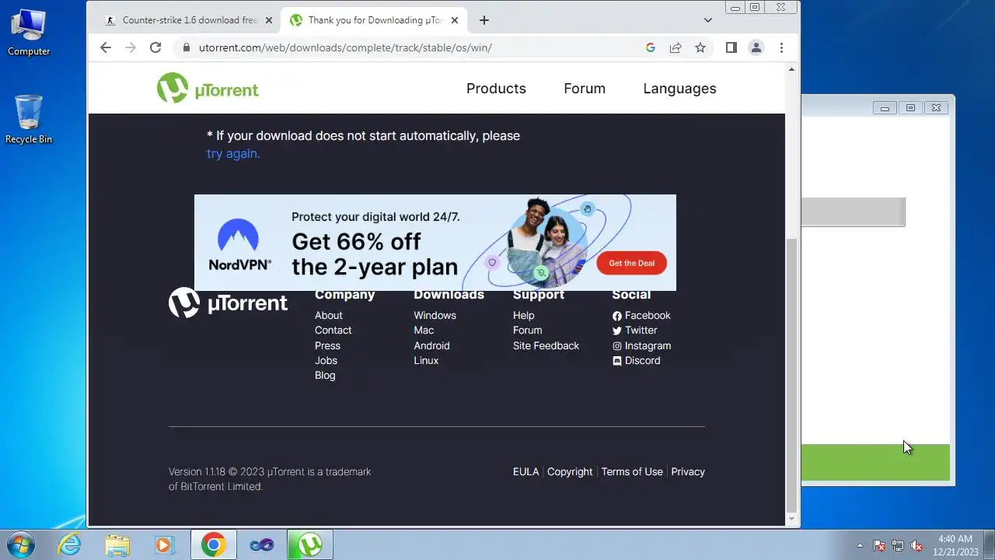The image size is (995, 560).
Task: Select the Recycle Bin desktop icon
Action: coord(29,119)
